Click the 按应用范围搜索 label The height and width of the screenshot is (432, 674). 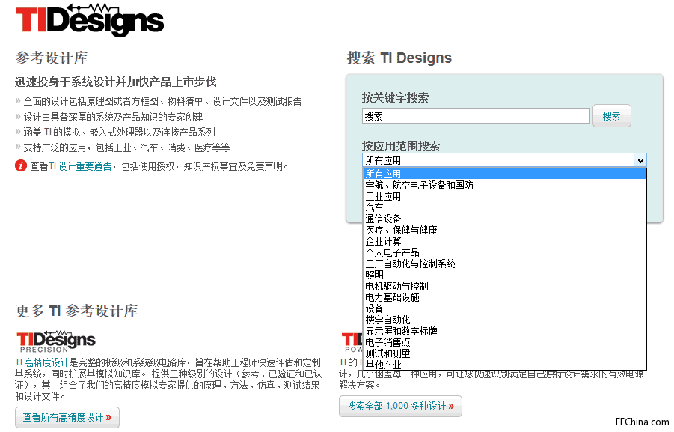pos(401,146)
